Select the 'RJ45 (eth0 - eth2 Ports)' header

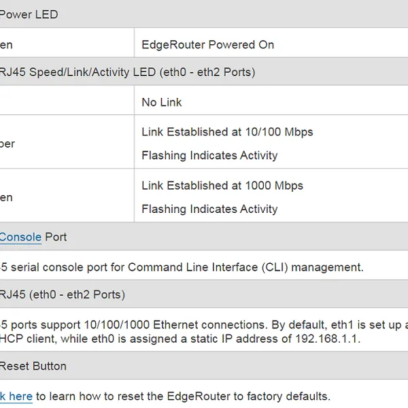[63, 295]
